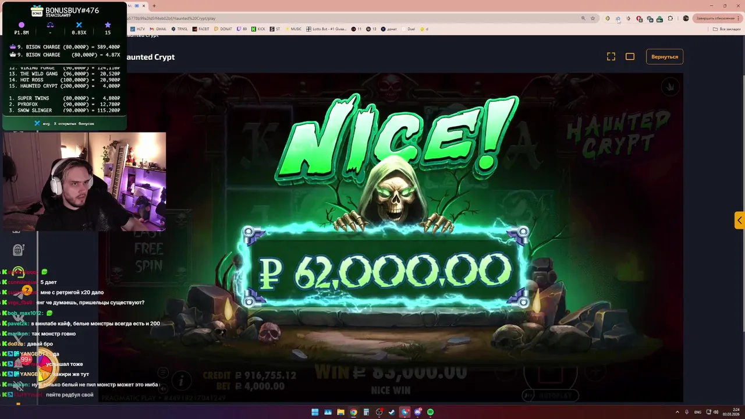745x419 pixels.
Task: Open the 'Все закладки' bookmarks folder
Action: point(728,29)
